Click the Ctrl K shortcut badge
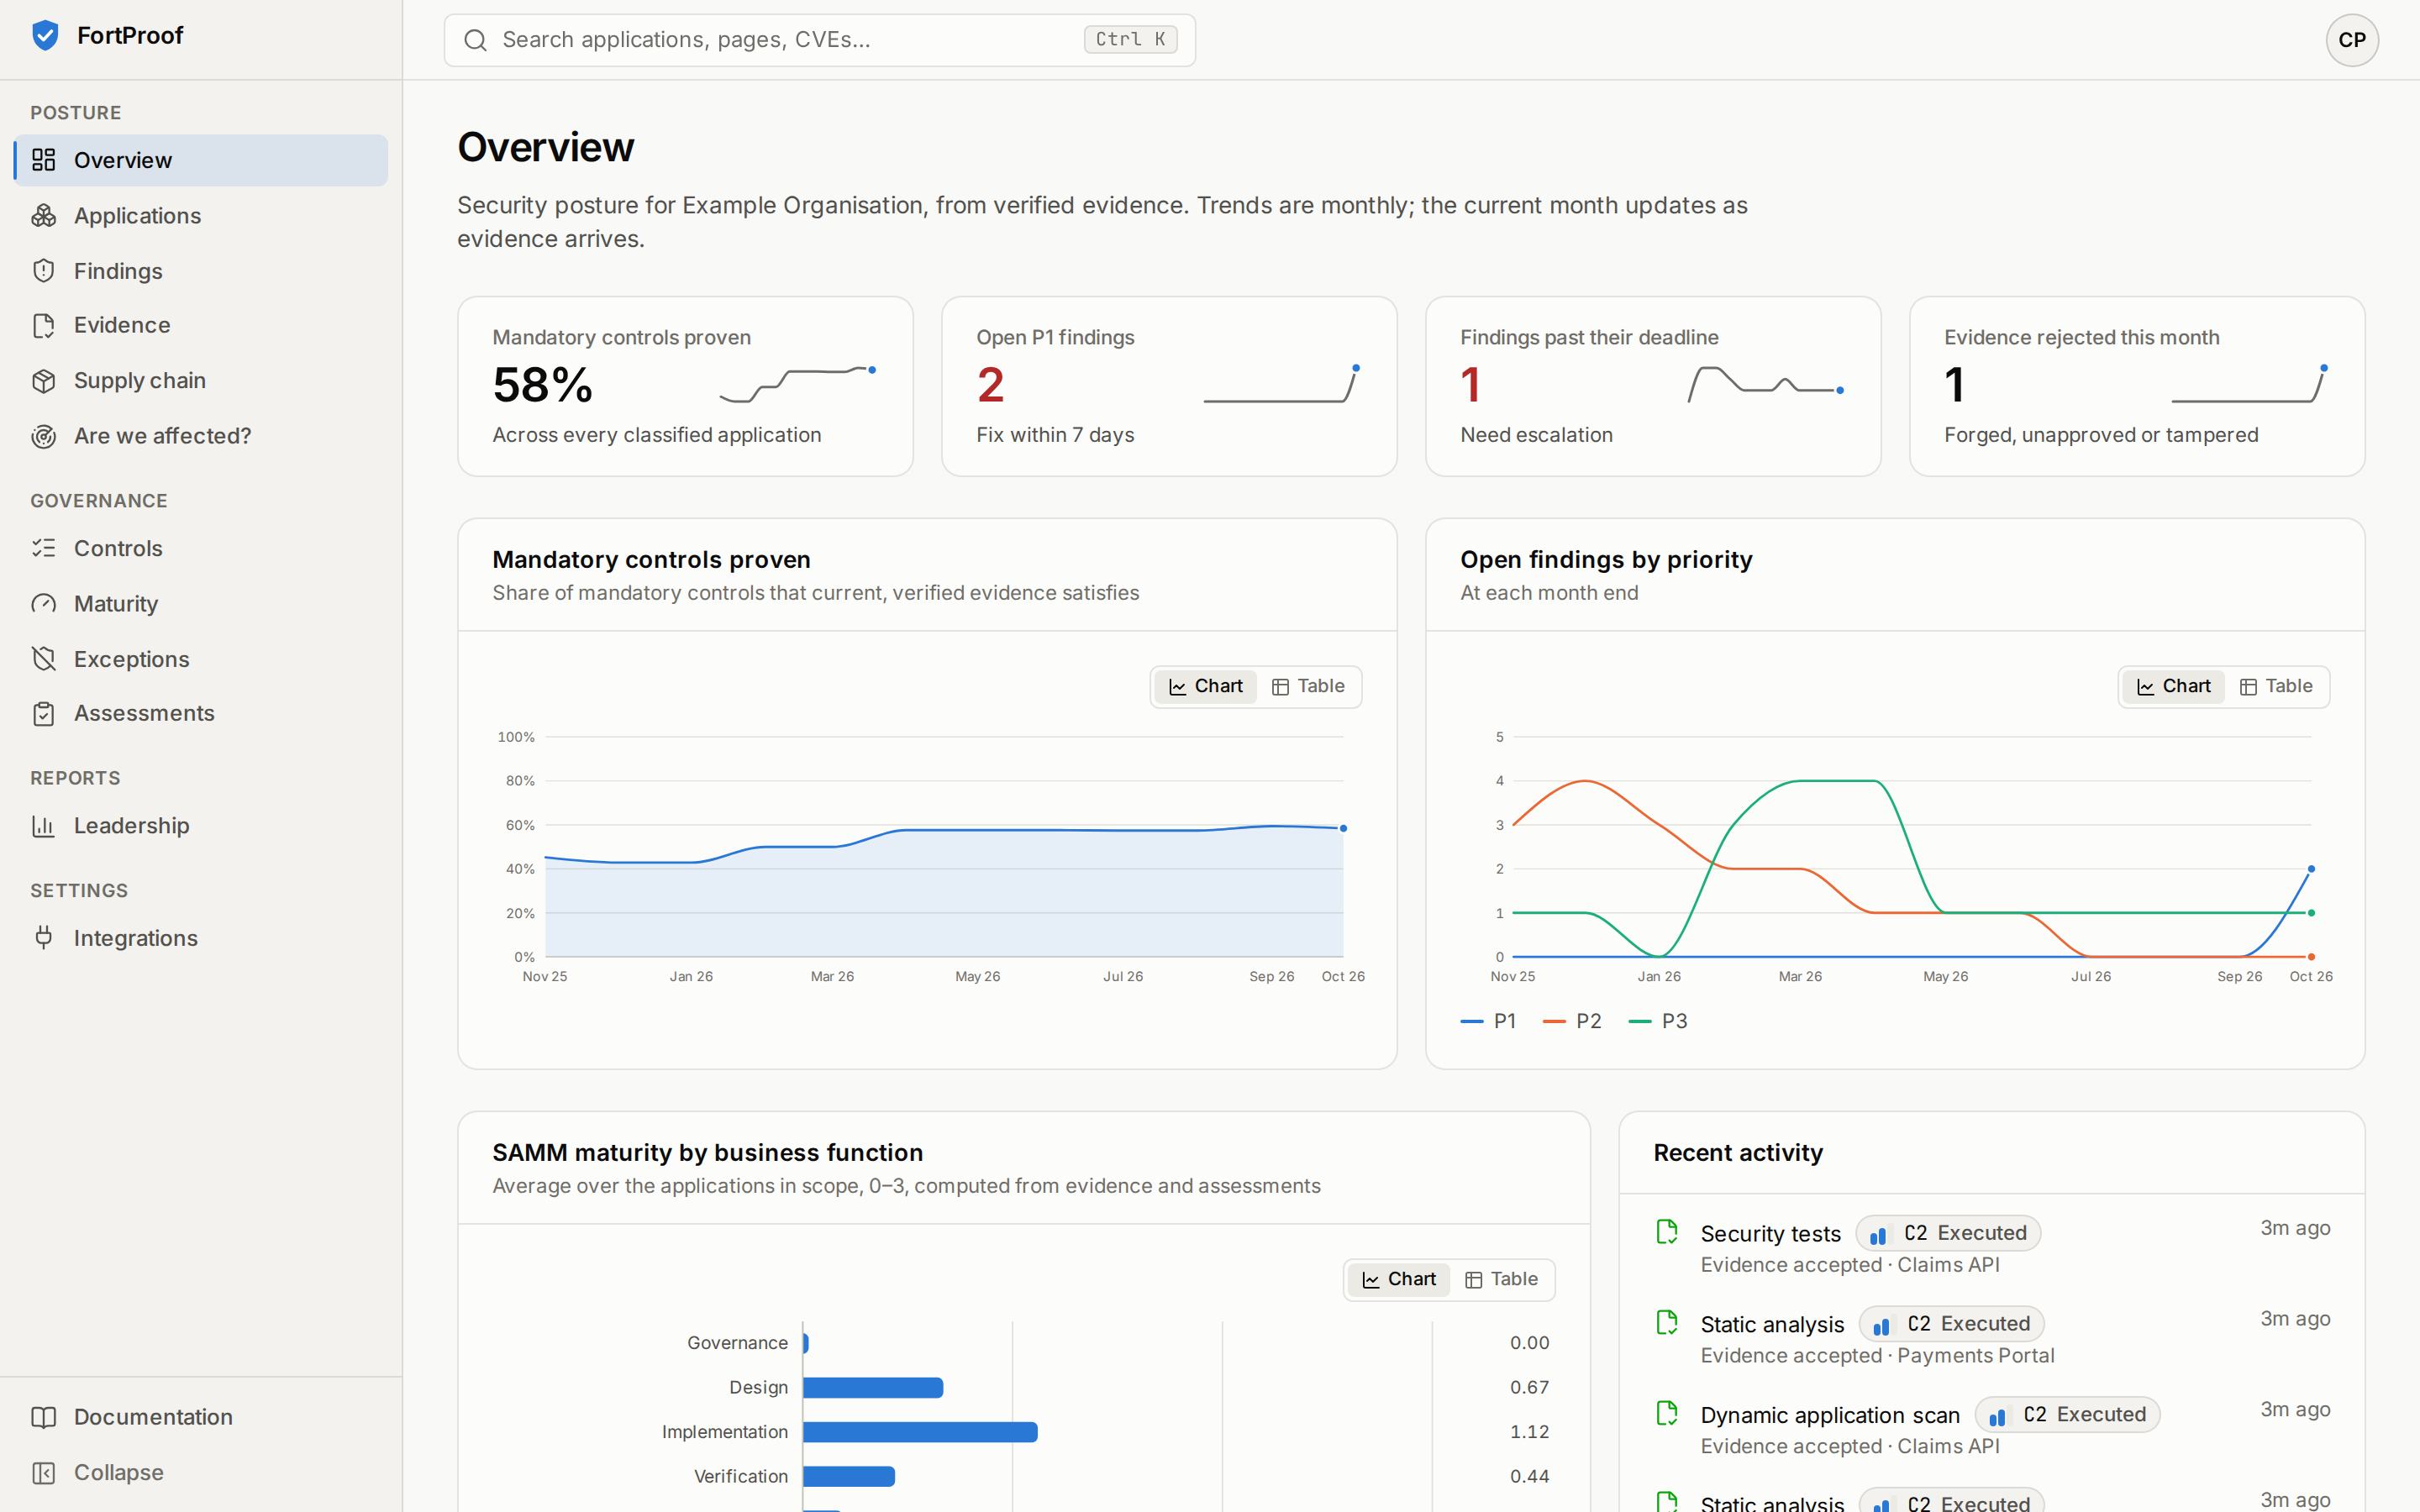 click(1130, 39)
